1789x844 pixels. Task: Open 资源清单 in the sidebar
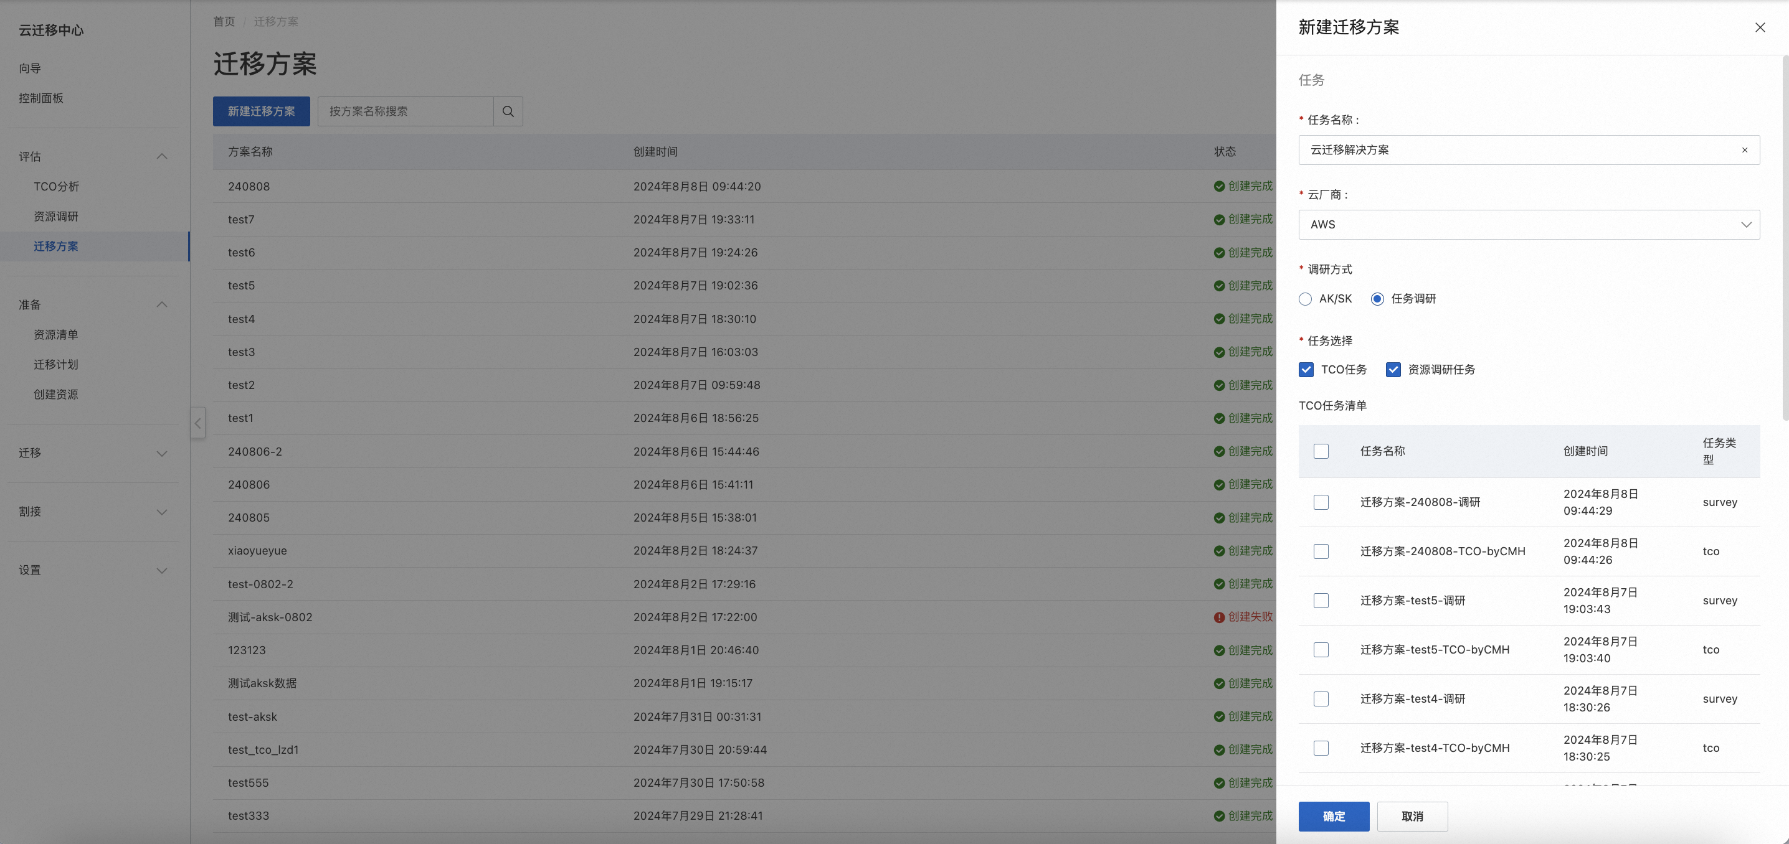(x=56, y=334)
